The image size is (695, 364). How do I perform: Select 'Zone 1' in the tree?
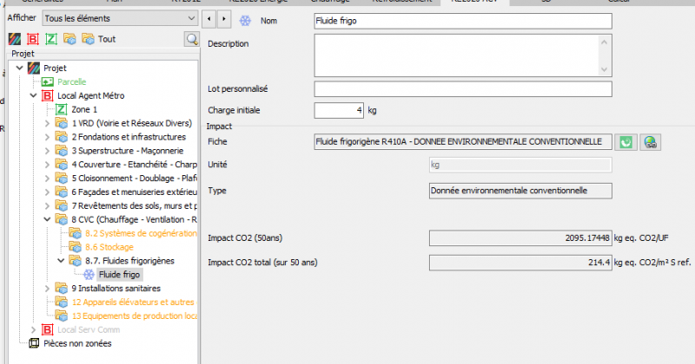(x=83, y=109)
